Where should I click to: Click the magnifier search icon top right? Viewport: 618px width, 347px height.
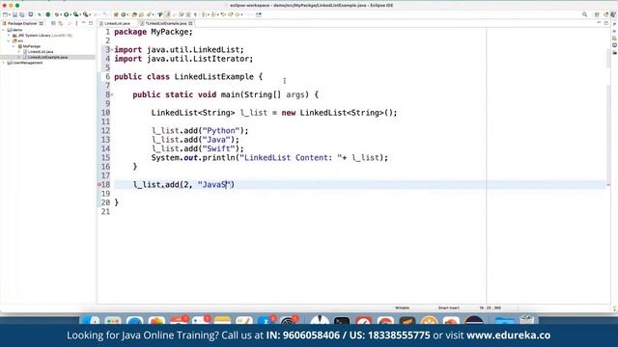click(x=584, y=14)
